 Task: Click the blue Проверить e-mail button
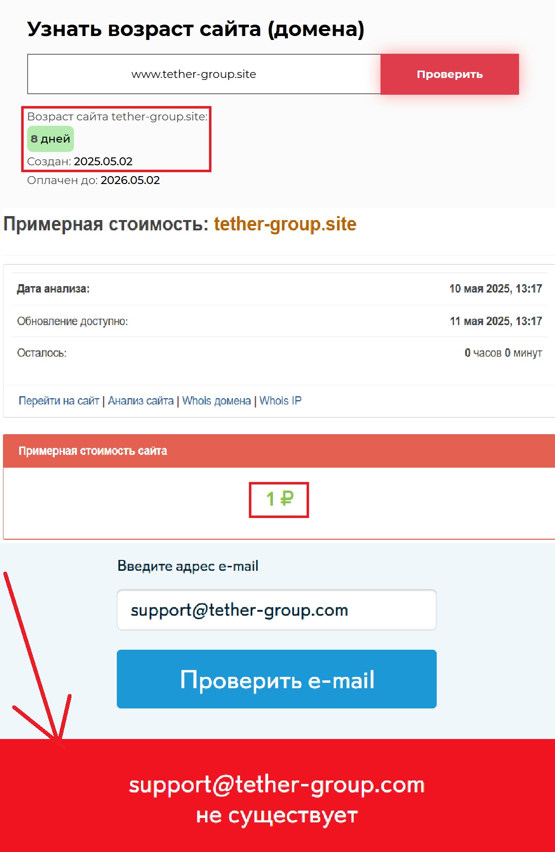click(277, 679)
